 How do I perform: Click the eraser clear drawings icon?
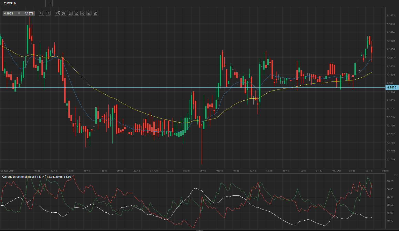click(95, 13)
